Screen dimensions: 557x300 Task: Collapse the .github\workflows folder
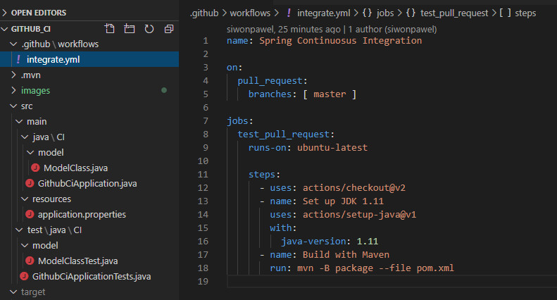13,44
